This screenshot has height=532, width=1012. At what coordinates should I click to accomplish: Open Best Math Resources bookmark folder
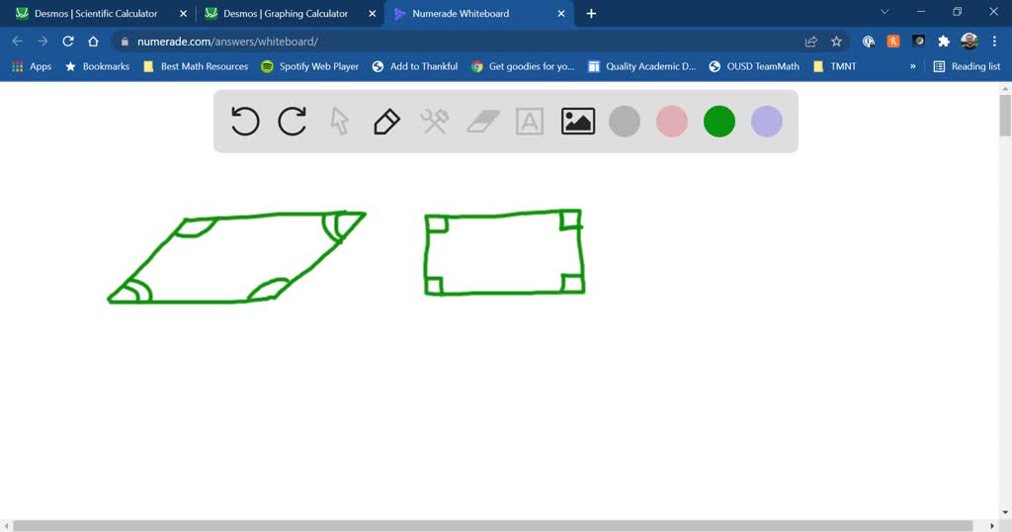(197, 66)
